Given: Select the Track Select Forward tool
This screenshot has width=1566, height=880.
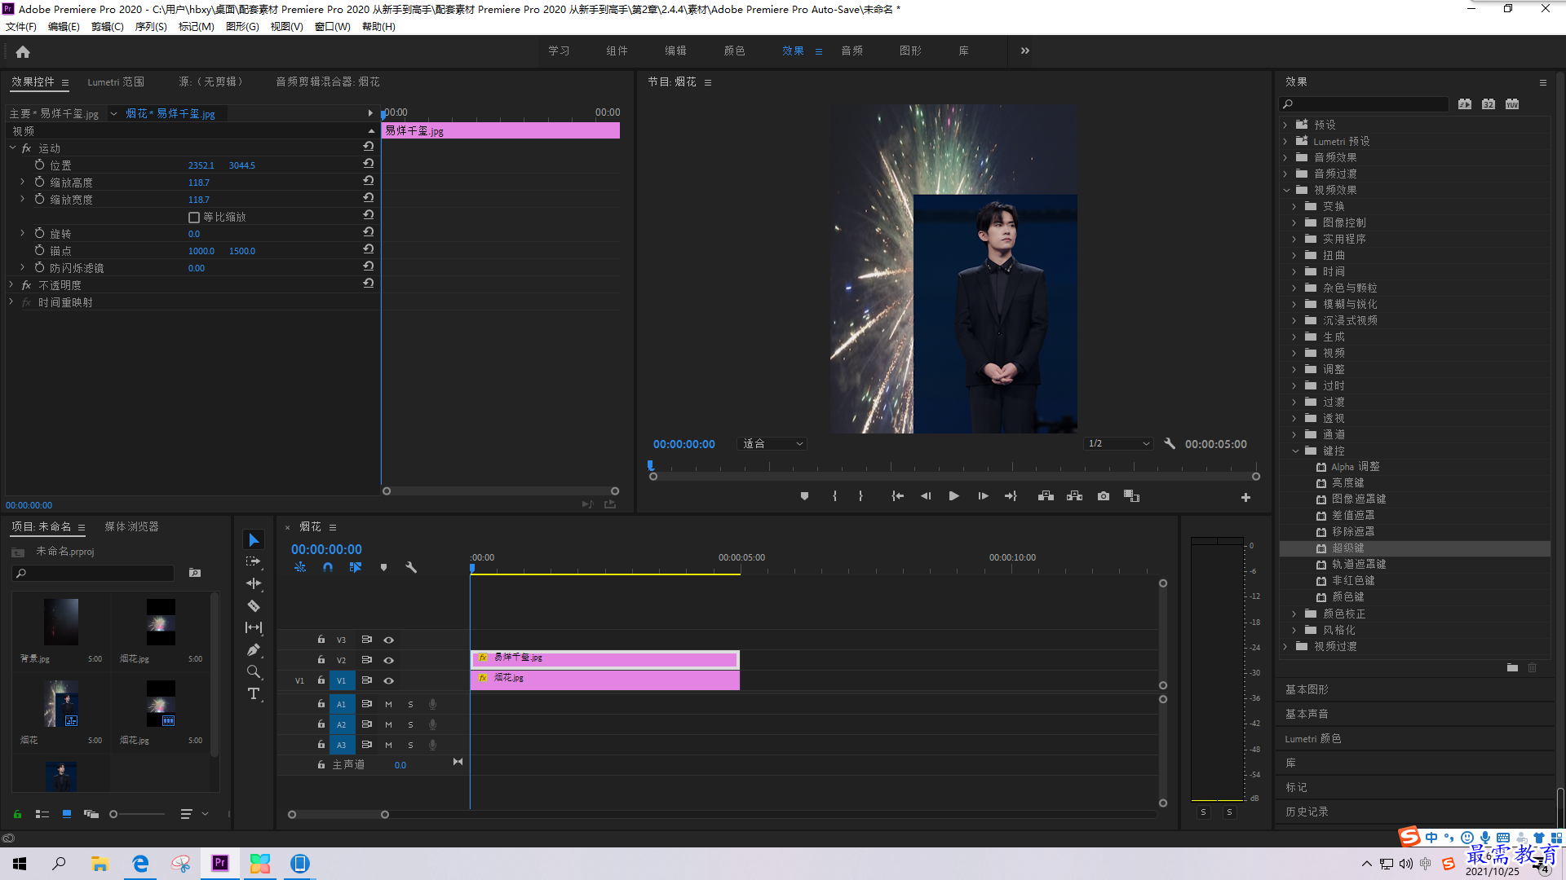Looking at the screenshot, I should pyautogui.click(x=254, y=561).
